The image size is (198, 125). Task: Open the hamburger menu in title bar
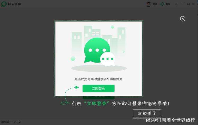(176, 4)
